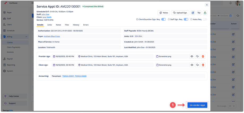Click info icon beside Client/Guardian Sign. Req.

click(x=137, y=19)
